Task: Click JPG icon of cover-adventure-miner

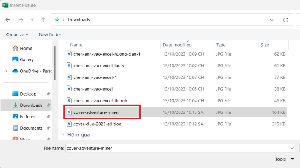Action: click(x=69, y=112)
